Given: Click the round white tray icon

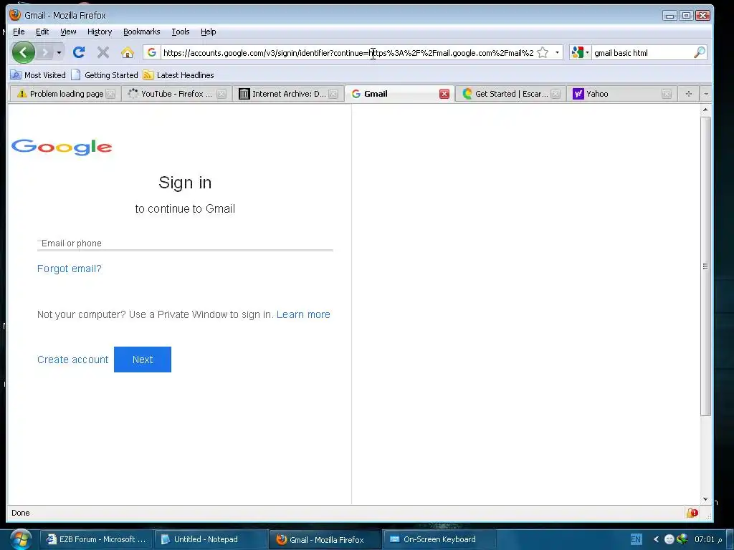Looking at the screenshot, I should pos(669,539).
